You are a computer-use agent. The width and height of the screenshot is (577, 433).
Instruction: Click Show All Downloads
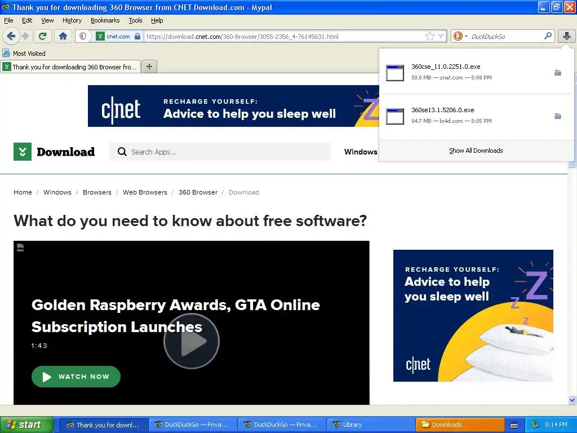click(476, 151)
